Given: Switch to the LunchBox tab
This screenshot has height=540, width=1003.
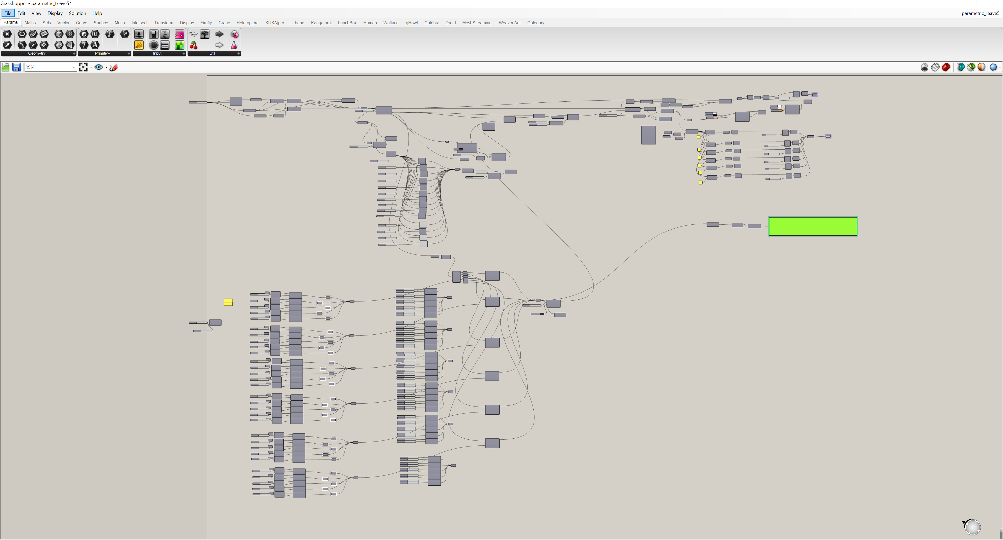Looking at the screenshot, I should coord(347,23).
